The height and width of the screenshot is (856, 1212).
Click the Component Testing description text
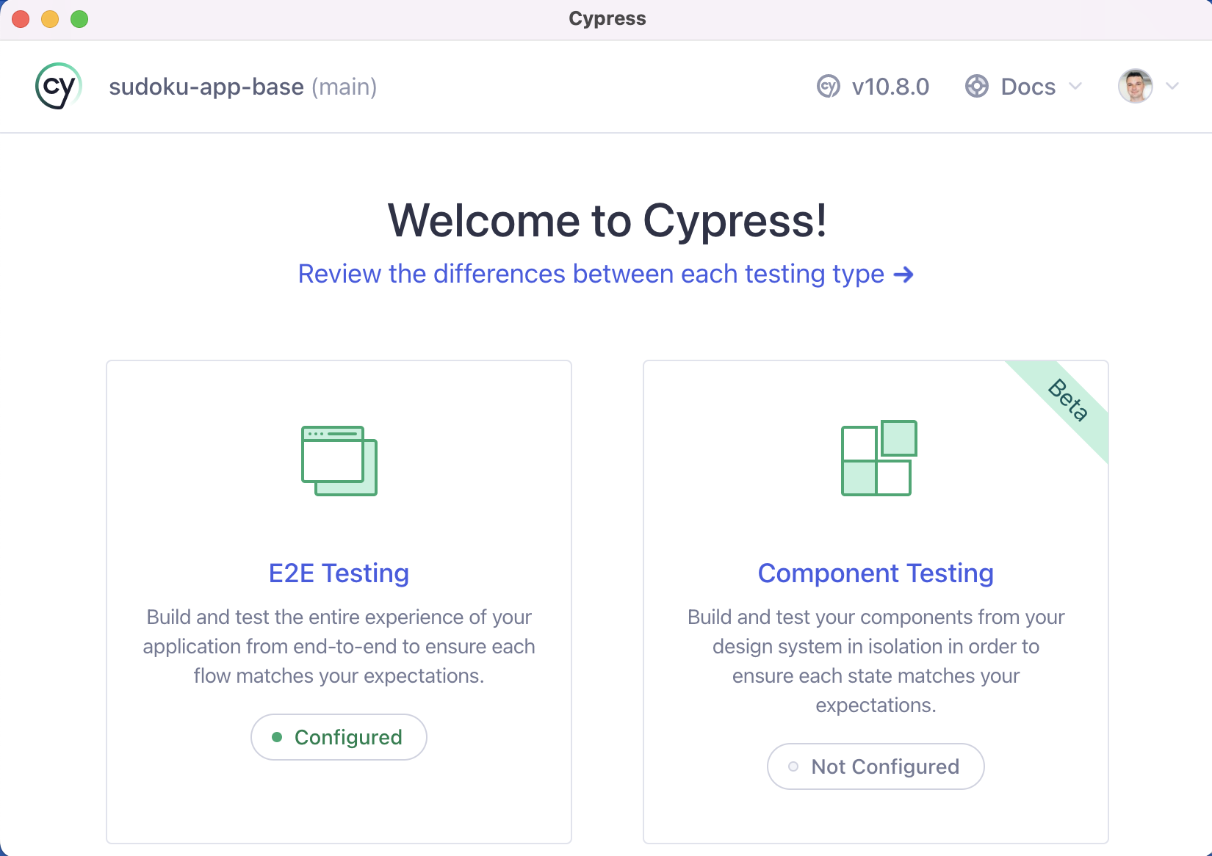(x=876, y=661)
